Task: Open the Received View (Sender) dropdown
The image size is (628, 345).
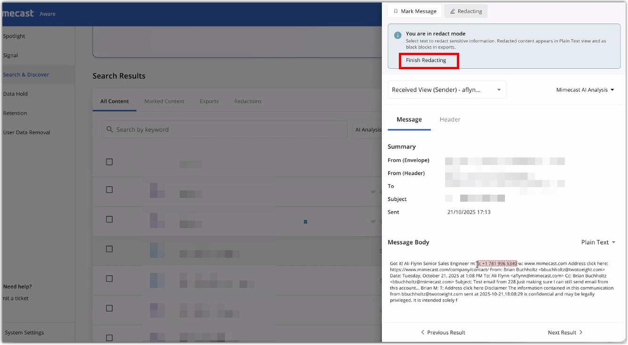Action: pyautogui.click(x=447, y=90)
